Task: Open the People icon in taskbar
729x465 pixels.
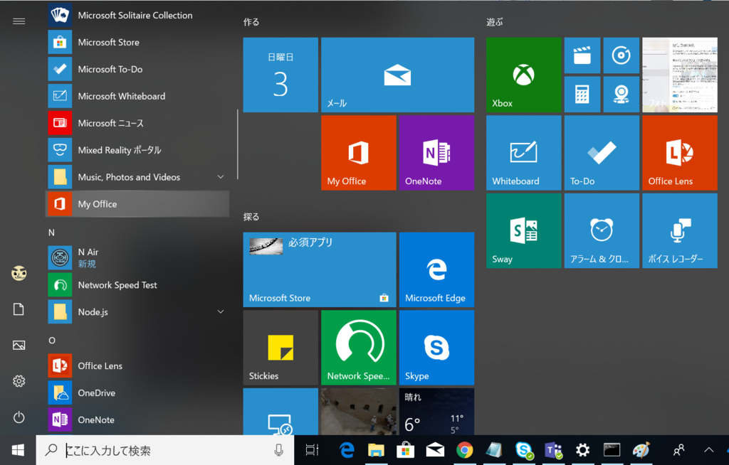Action: click(x=678, y=450)
